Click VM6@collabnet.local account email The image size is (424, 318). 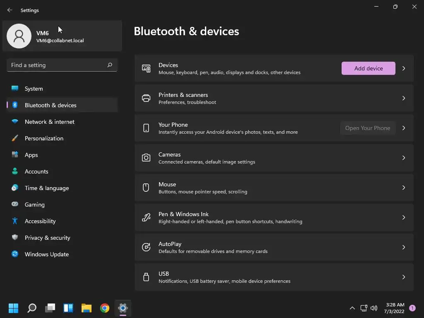[60, 41]
